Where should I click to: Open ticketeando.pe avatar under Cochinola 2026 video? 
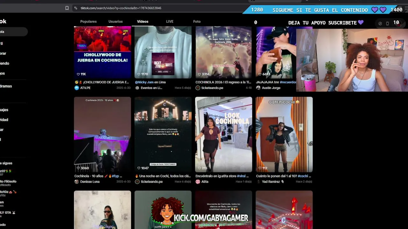tap(198, 88)
